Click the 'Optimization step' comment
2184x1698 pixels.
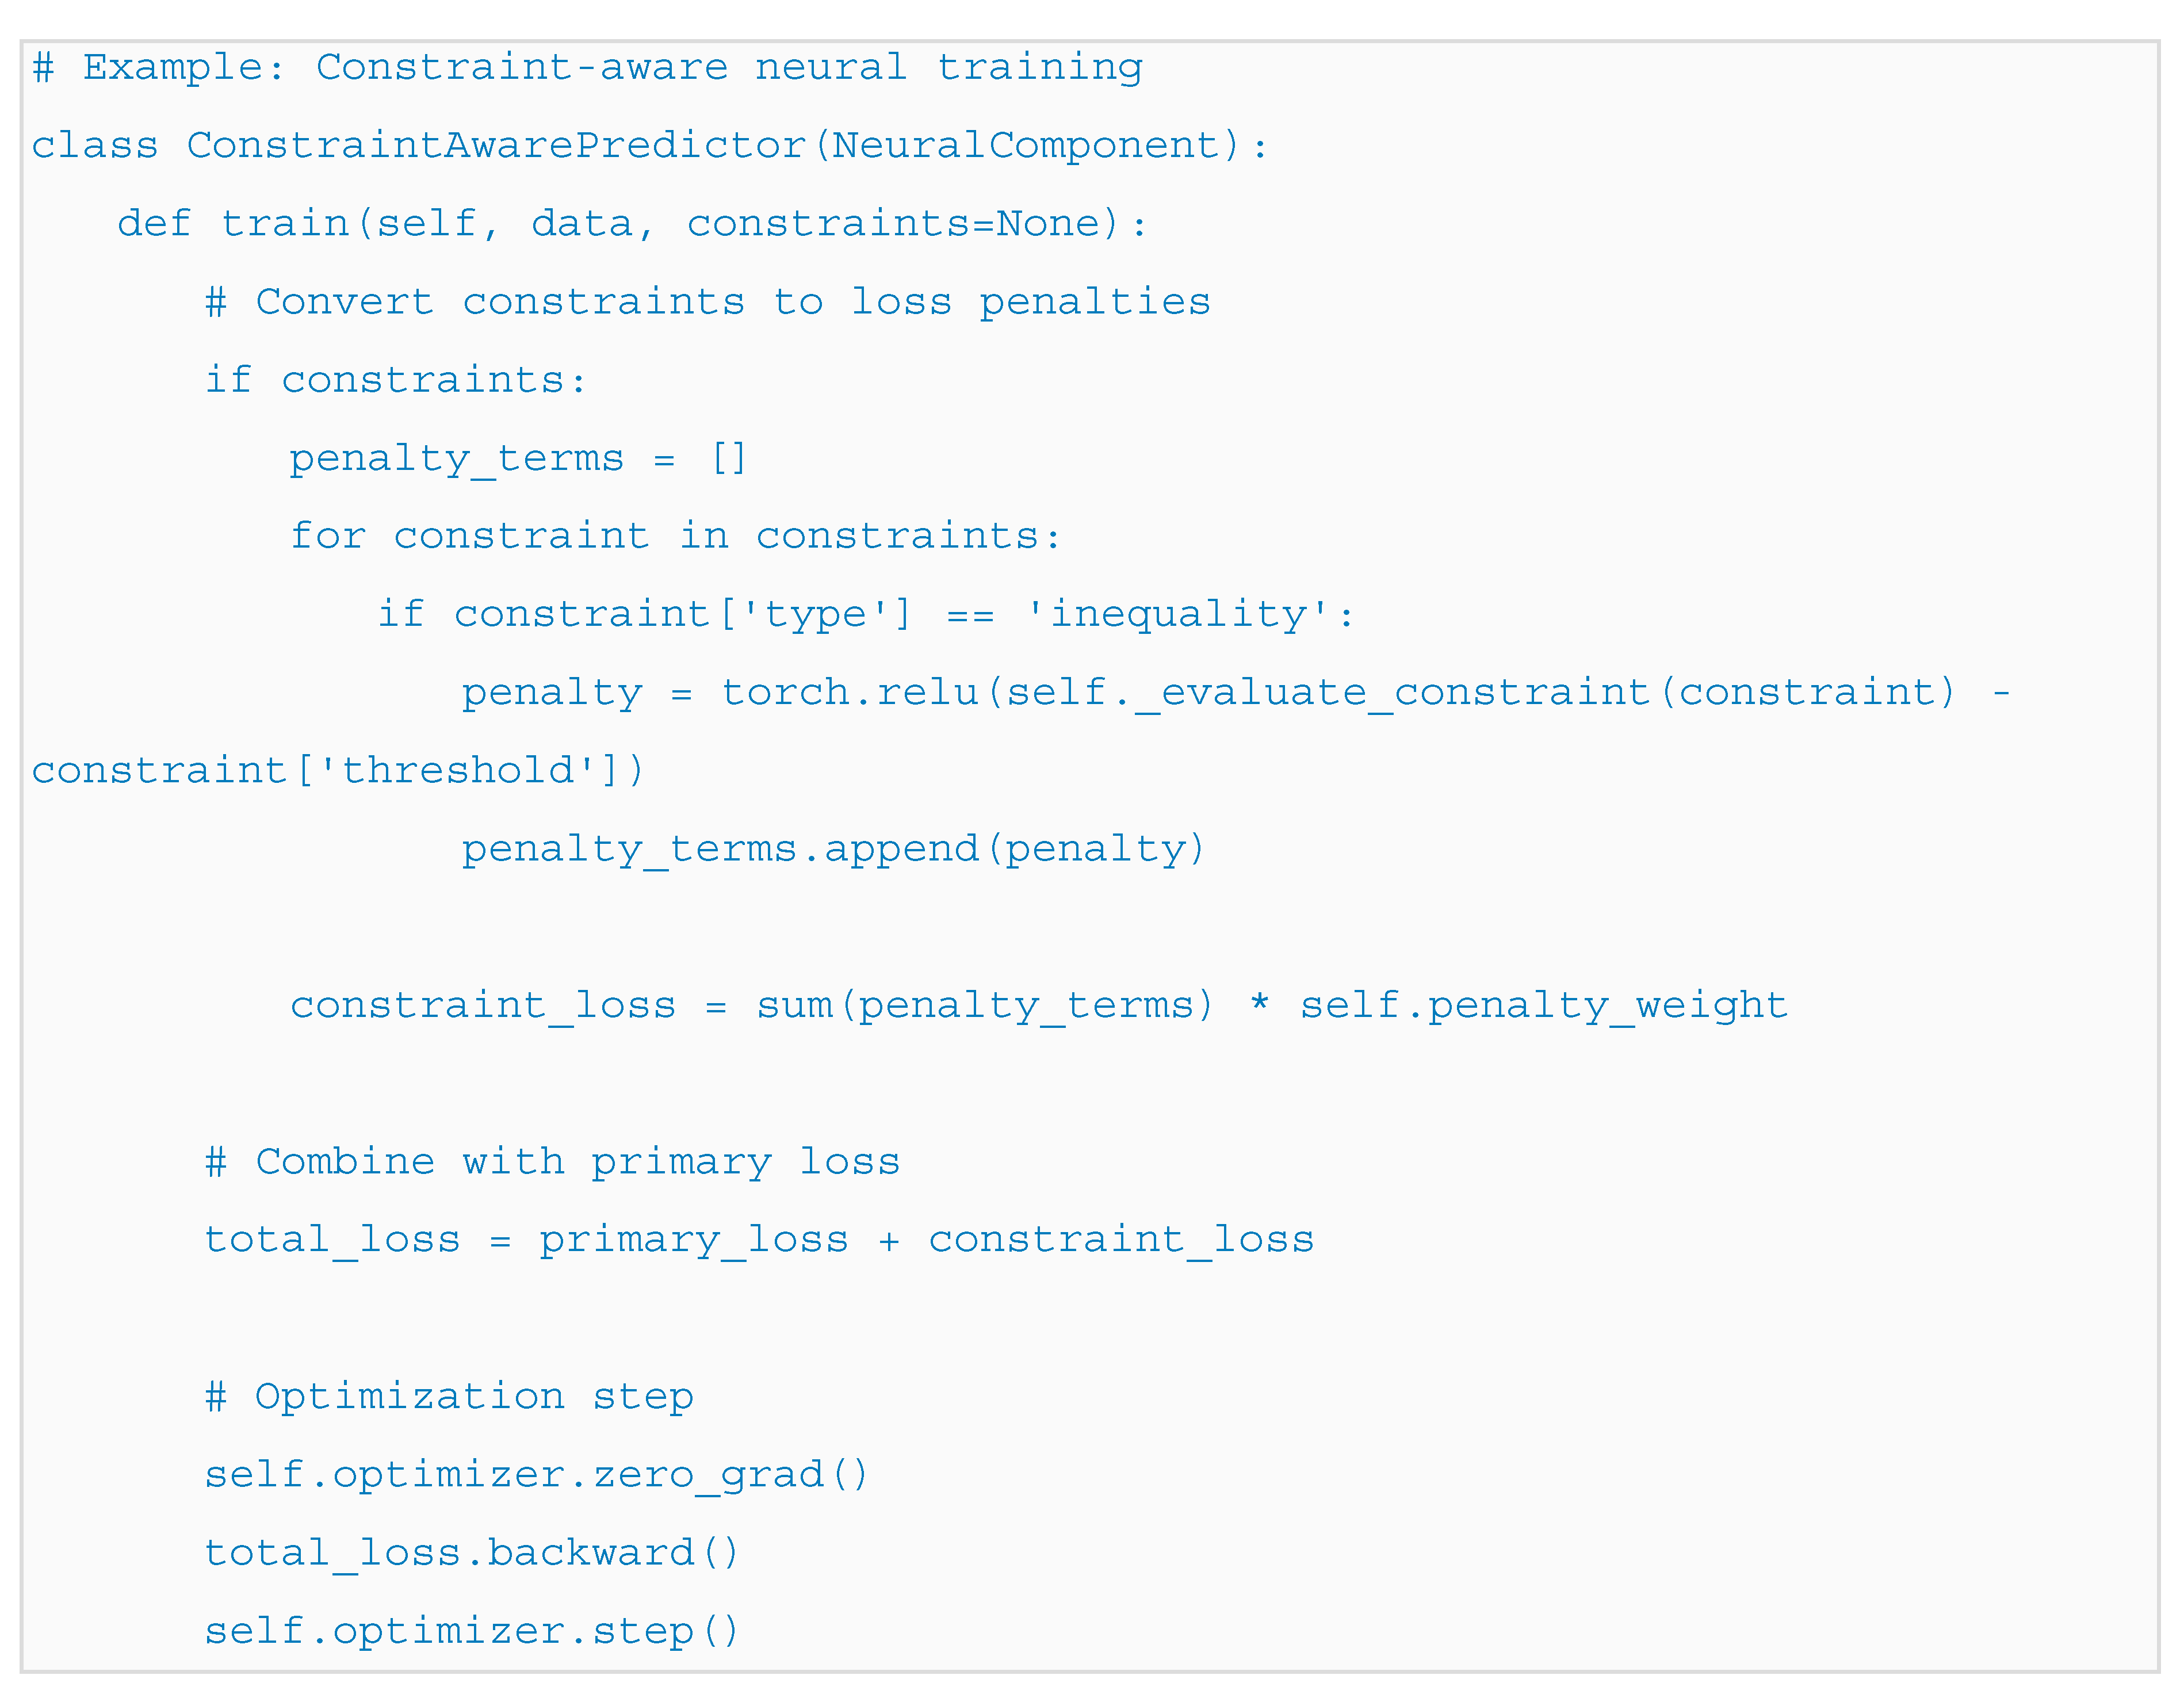click(x=449, y=1397)
